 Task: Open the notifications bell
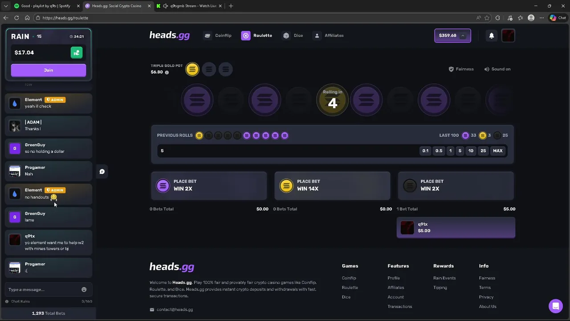[x=492, y=36]
